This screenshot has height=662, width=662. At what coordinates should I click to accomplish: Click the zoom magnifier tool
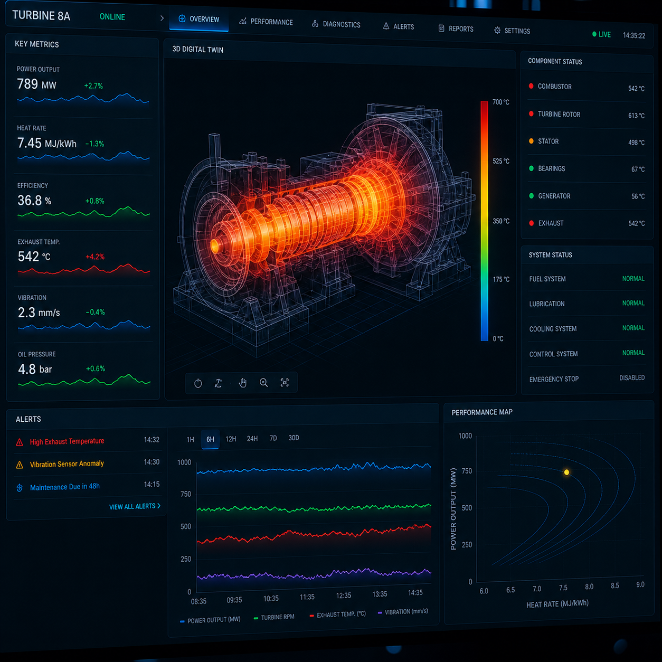point(264,383)
